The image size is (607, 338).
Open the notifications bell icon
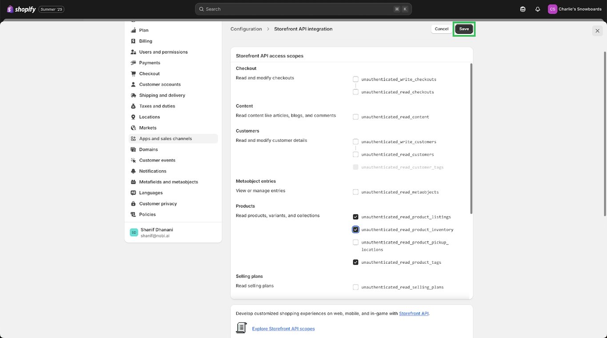click(538, 9)
